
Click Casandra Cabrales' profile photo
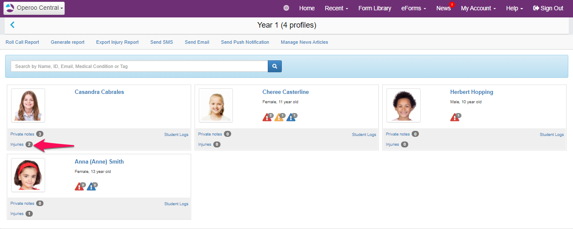coord(28,105)
